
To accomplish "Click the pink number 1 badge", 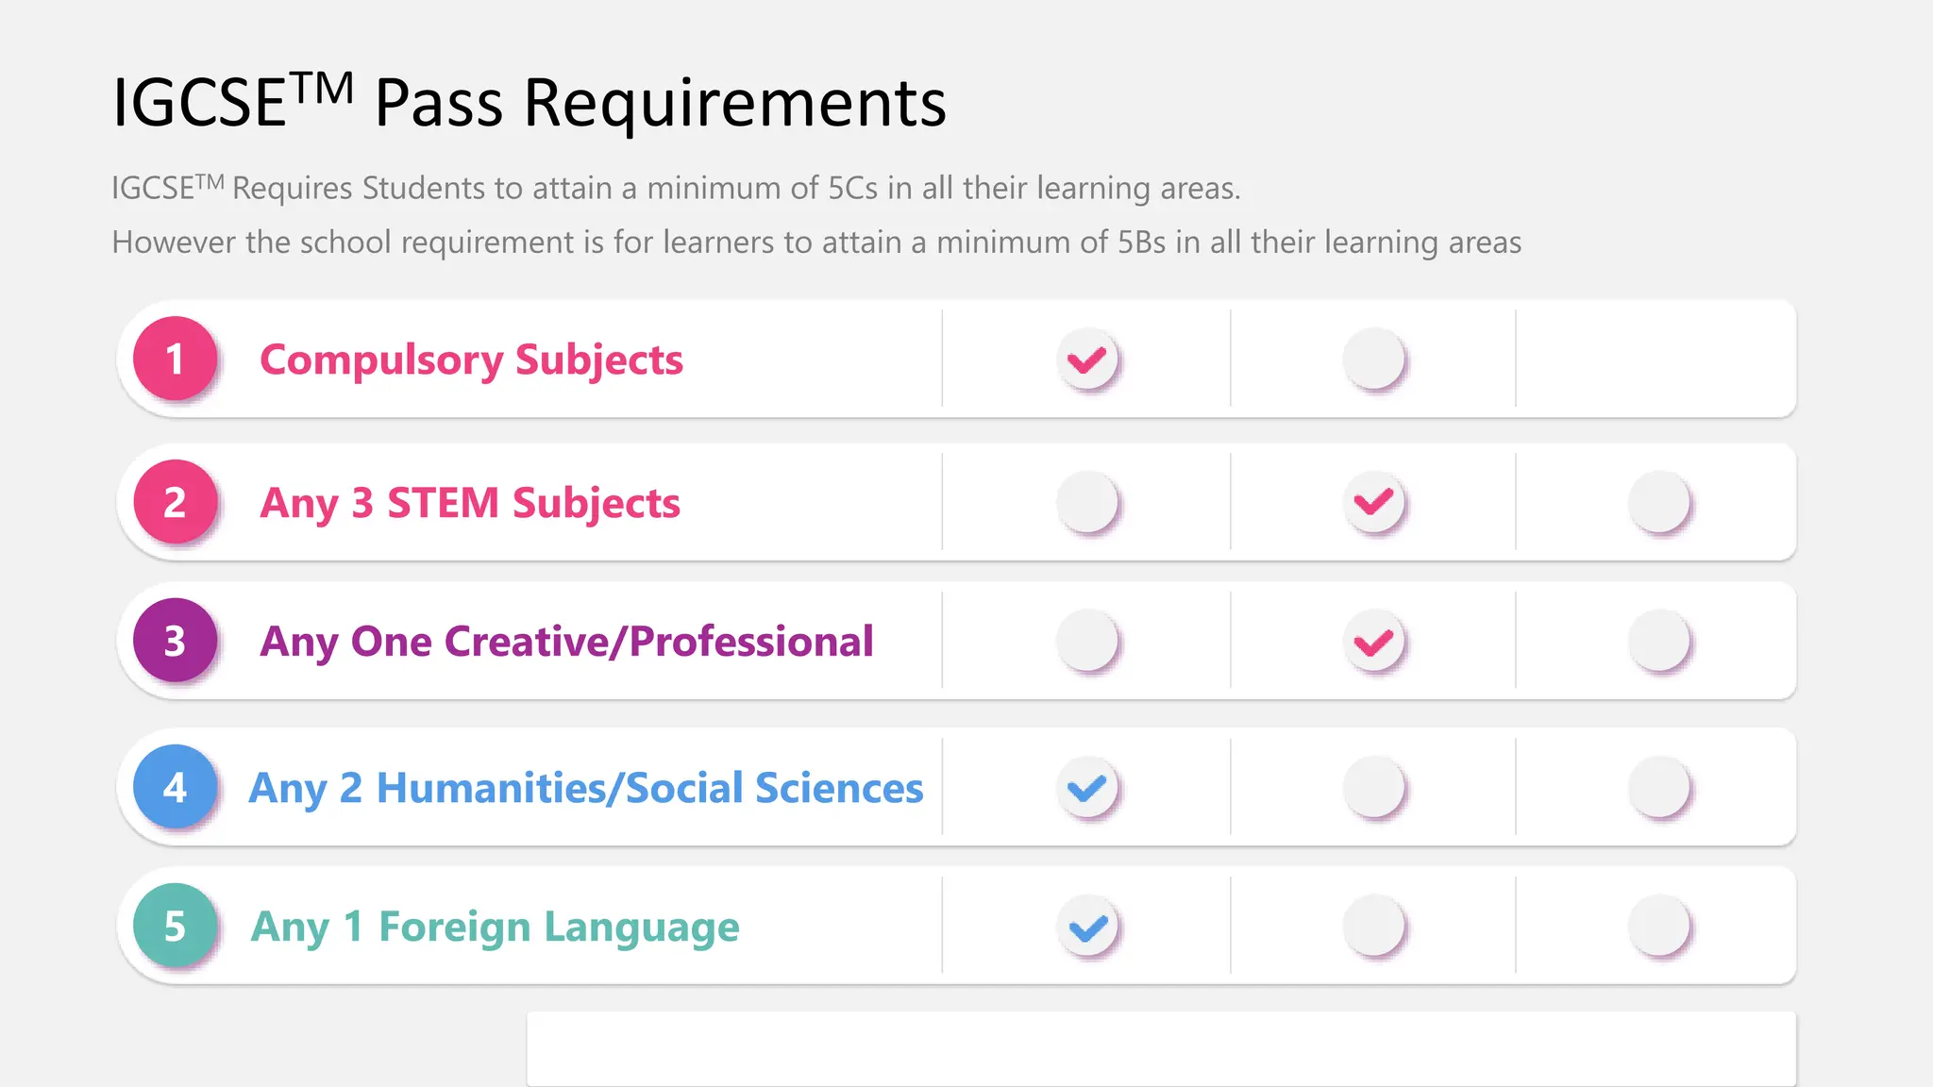I will click(x=175, y=359).
